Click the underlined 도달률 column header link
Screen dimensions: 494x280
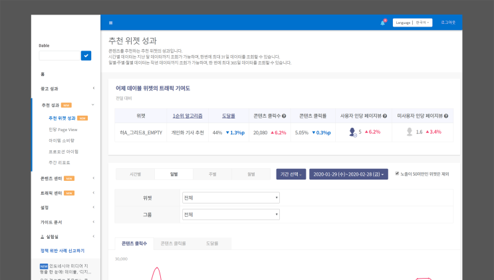click(x=229, y=116)
